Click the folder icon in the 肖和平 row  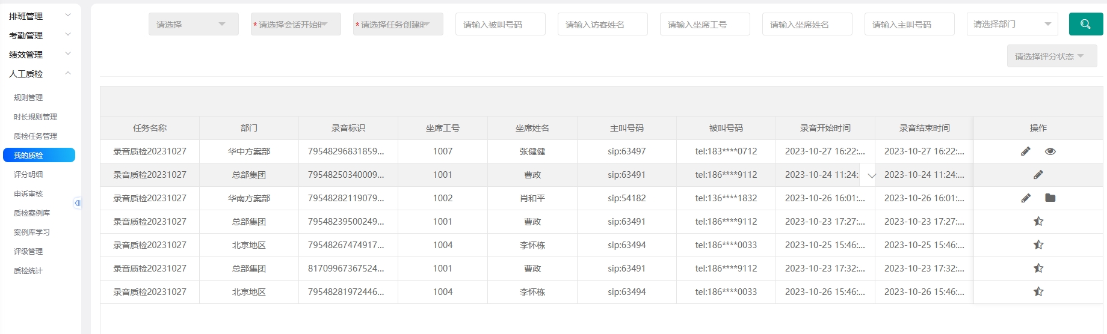1050,198
